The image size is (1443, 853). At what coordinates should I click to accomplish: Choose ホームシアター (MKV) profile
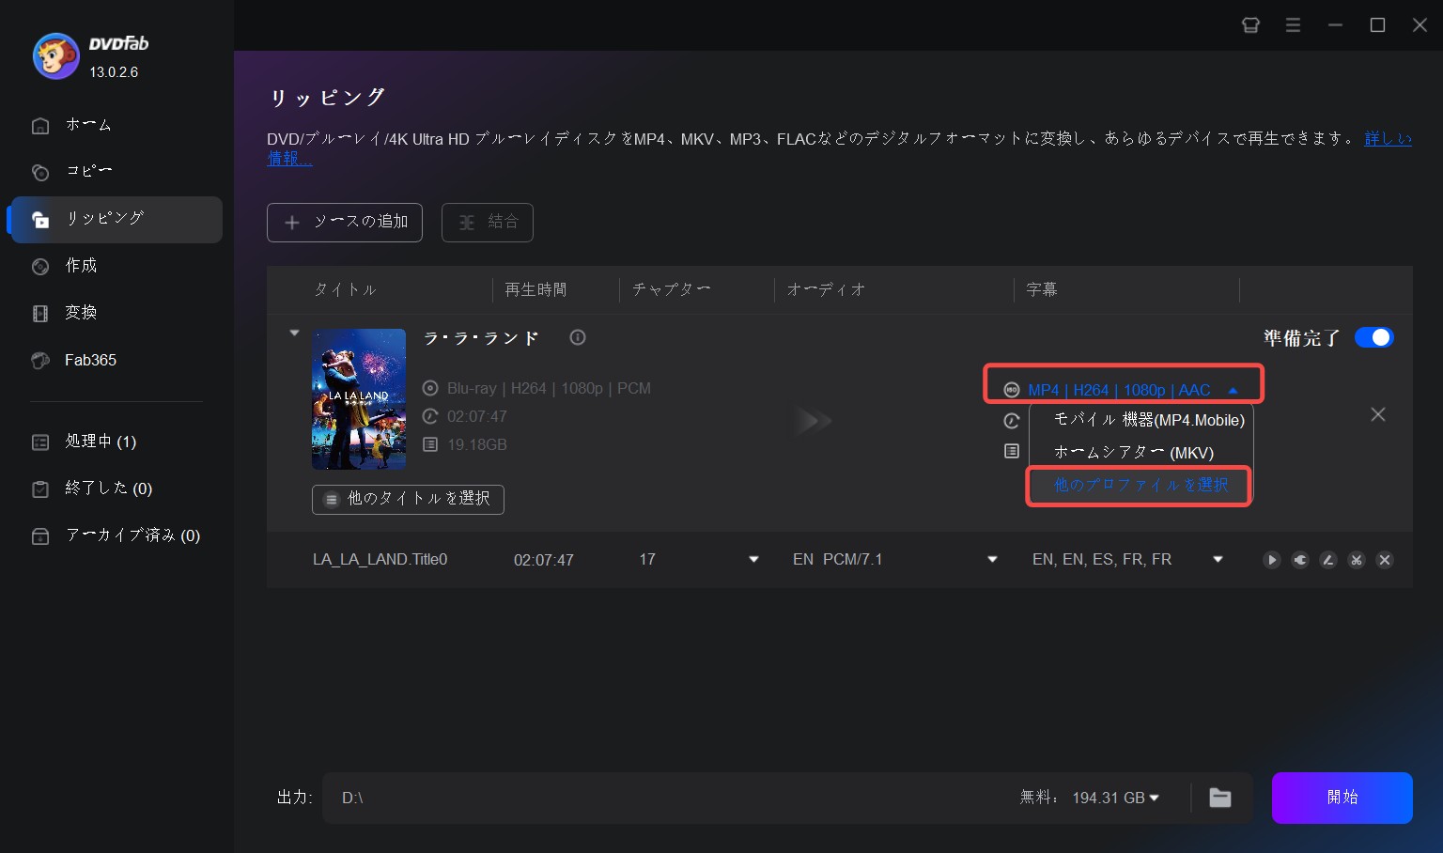[1134, 453]
